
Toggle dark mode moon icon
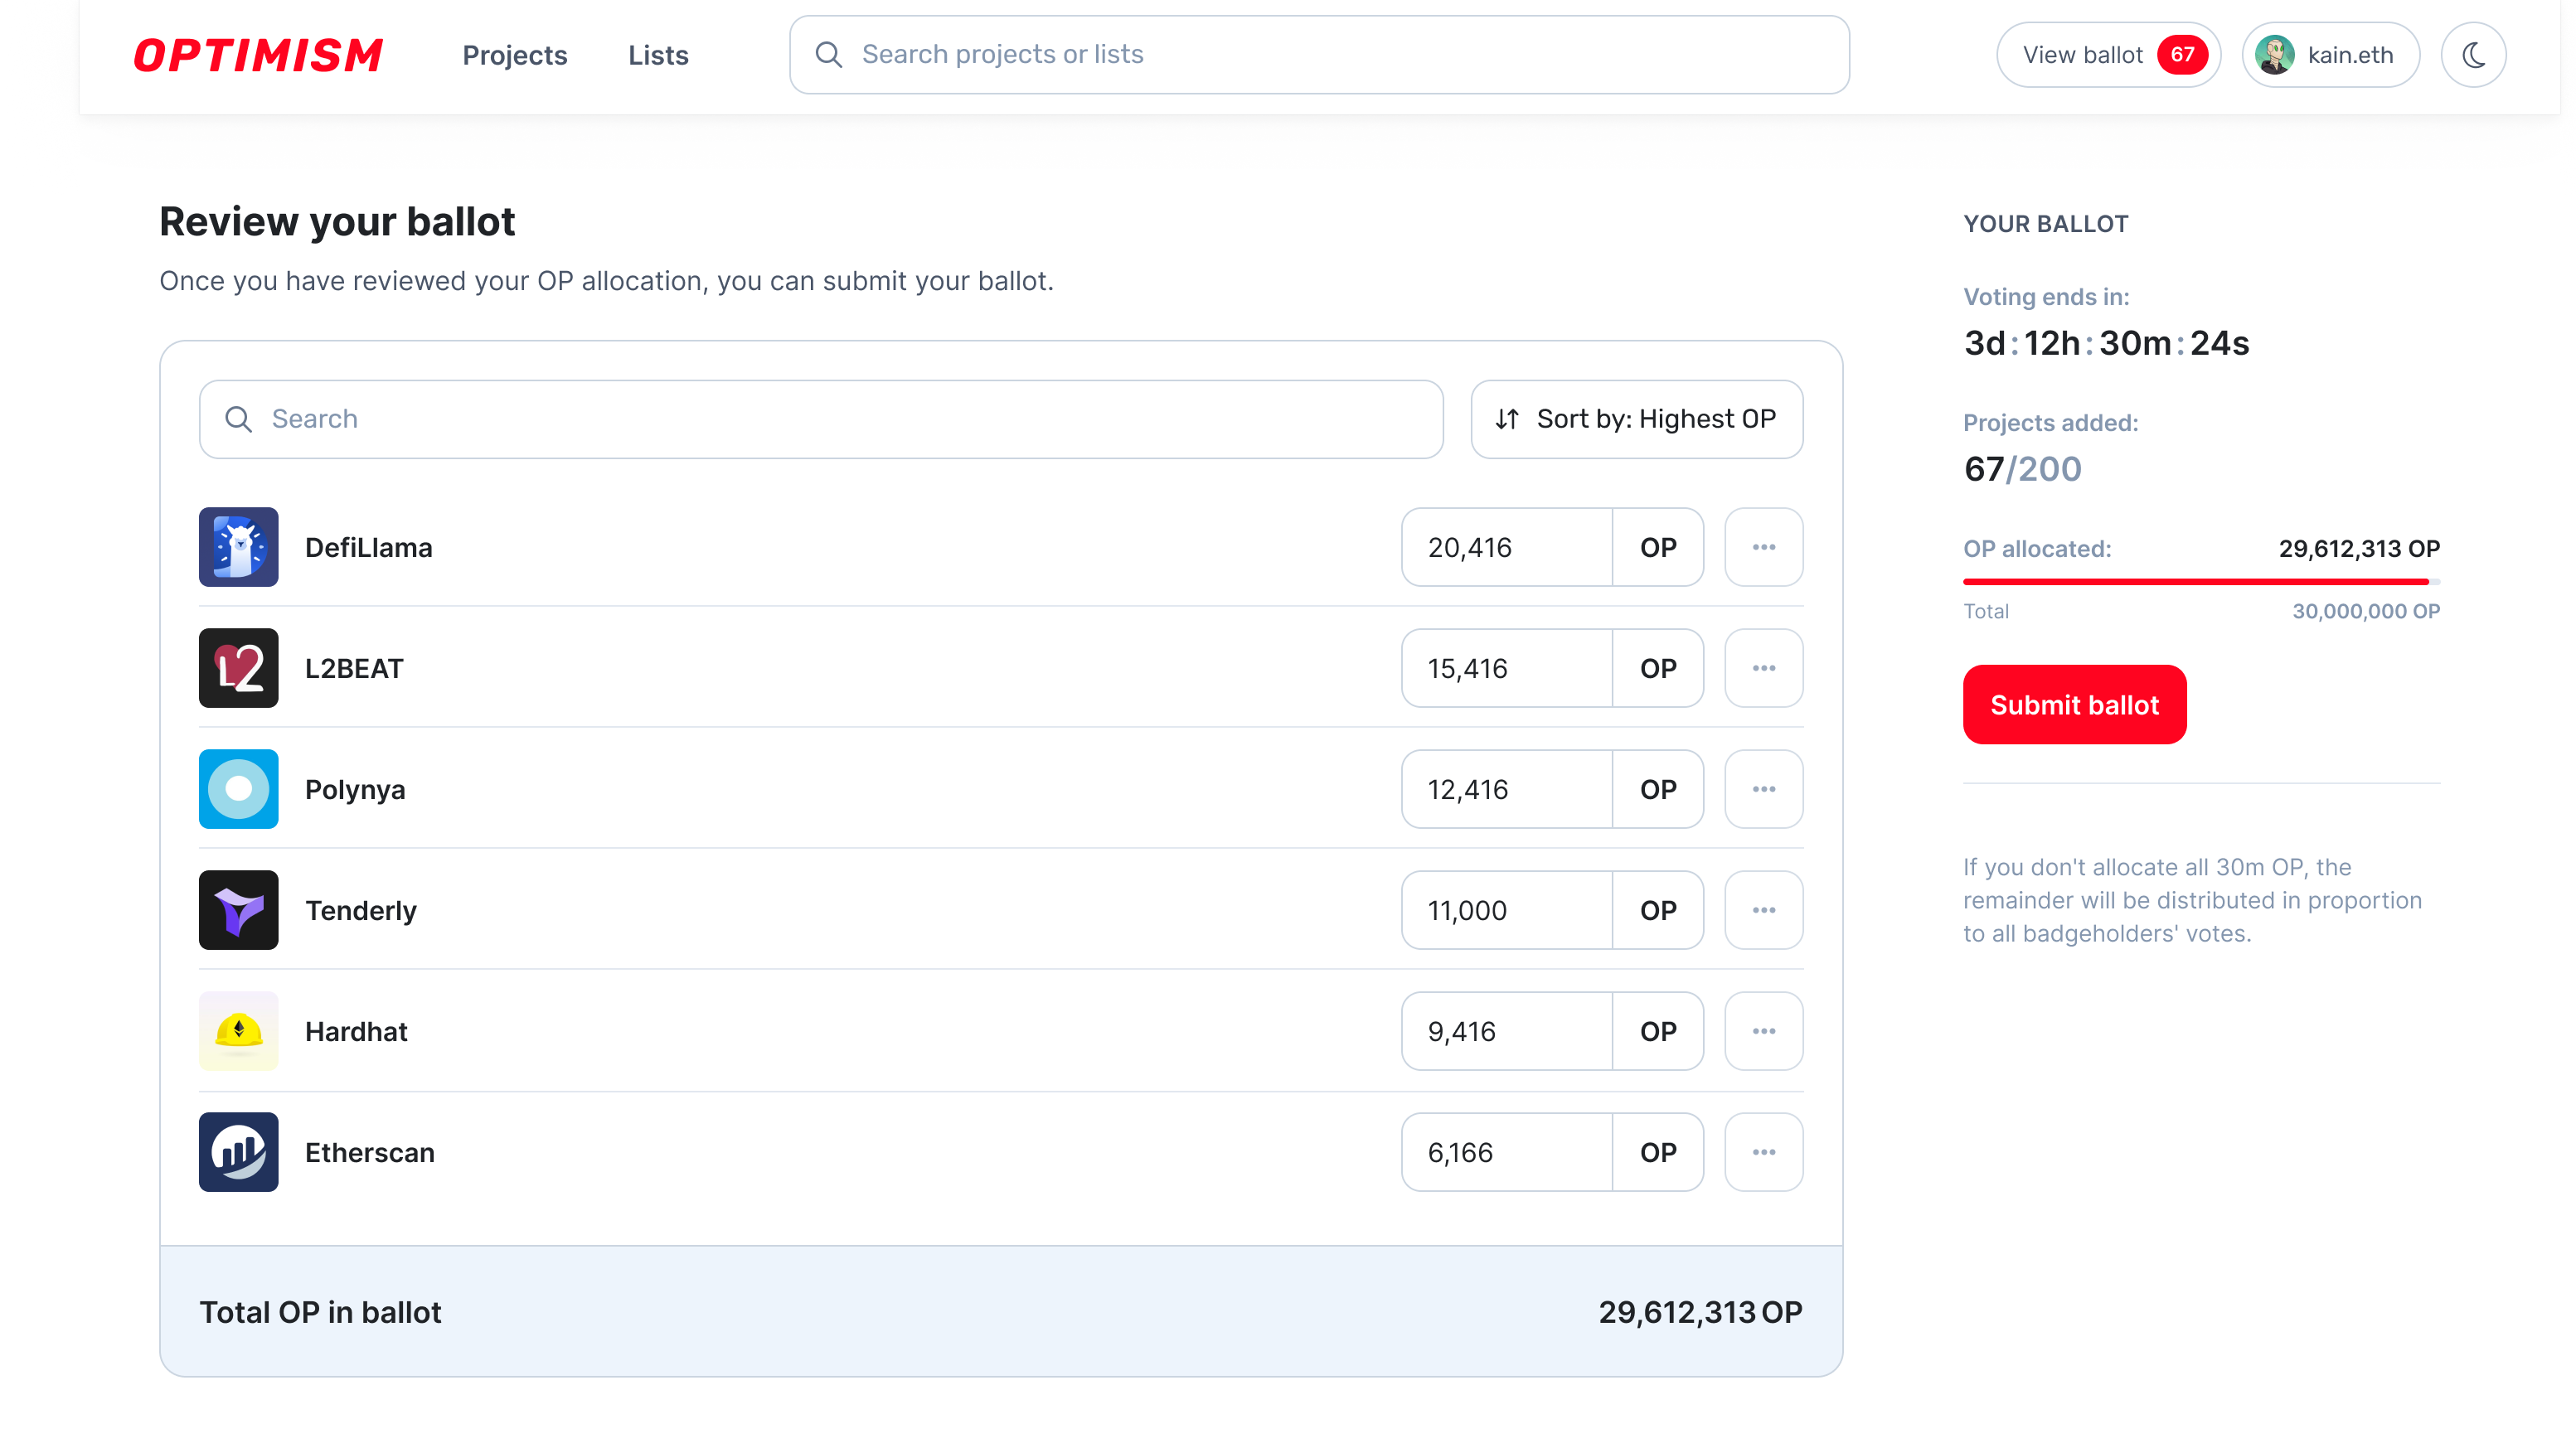(2473, 55)
